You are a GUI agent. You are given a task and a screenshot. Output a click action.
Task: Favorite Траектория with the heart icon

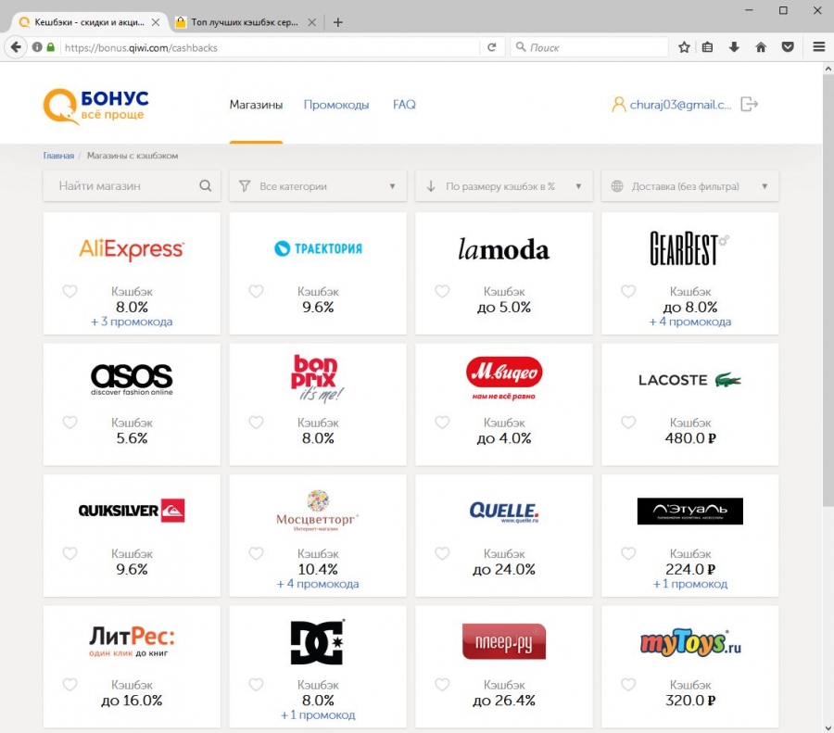(256, 292)
